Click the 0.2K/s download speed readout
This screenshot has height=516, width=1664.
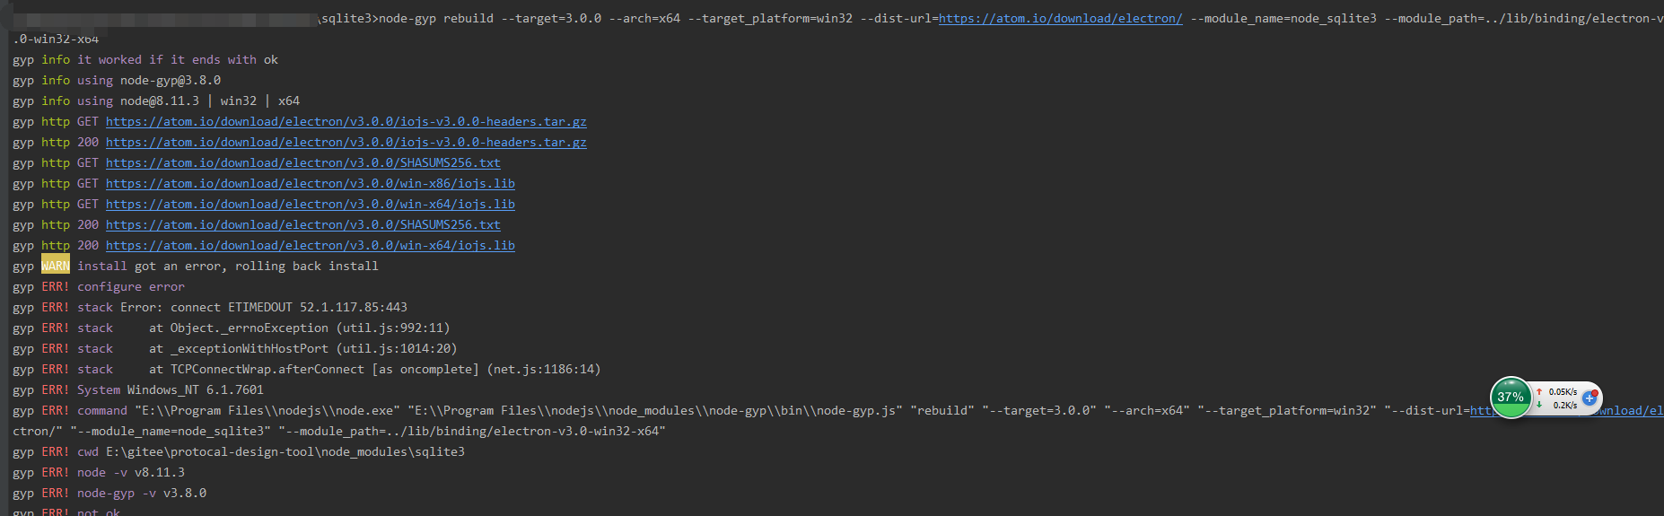[x=1565, y=405]
